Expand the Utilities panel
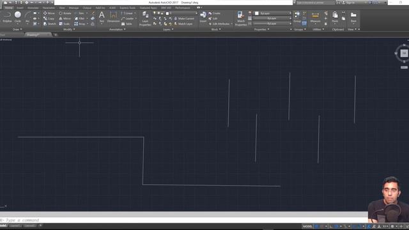Image resolution: width=409 pixels, height=230 pixels. pyautogui.click(x=318, y=29)
